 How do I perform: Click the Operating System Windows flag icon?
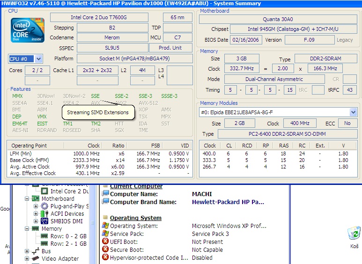(x=105, y=226)
